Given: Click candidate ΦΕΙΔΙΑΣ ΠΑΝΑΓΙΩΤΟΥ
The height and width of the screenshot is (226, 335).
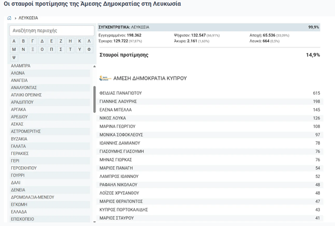Looking at the screenshot, I should pos(210,93).
